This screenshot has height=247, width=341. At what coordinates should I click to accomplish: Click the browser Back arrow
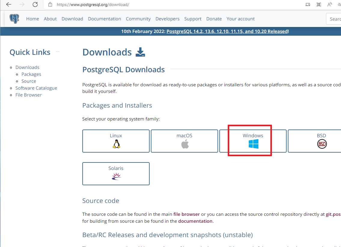9,4
